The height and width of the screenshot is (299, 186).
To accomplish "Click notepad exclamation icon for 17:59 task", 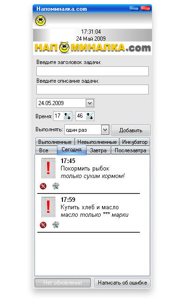I will 48,207.
